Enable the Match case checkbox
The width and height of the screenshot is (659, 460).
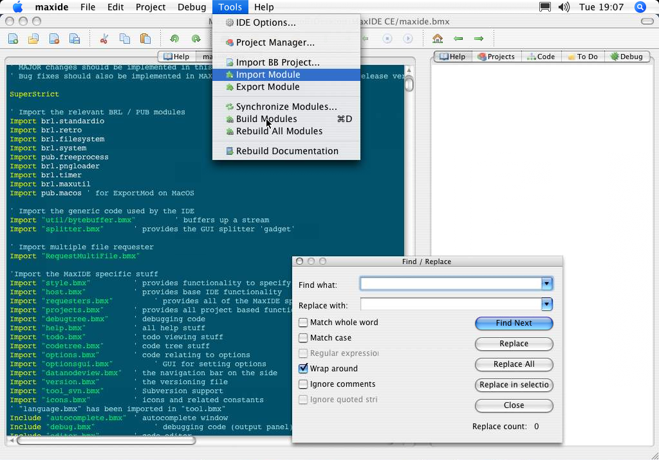tap(302, 338)
